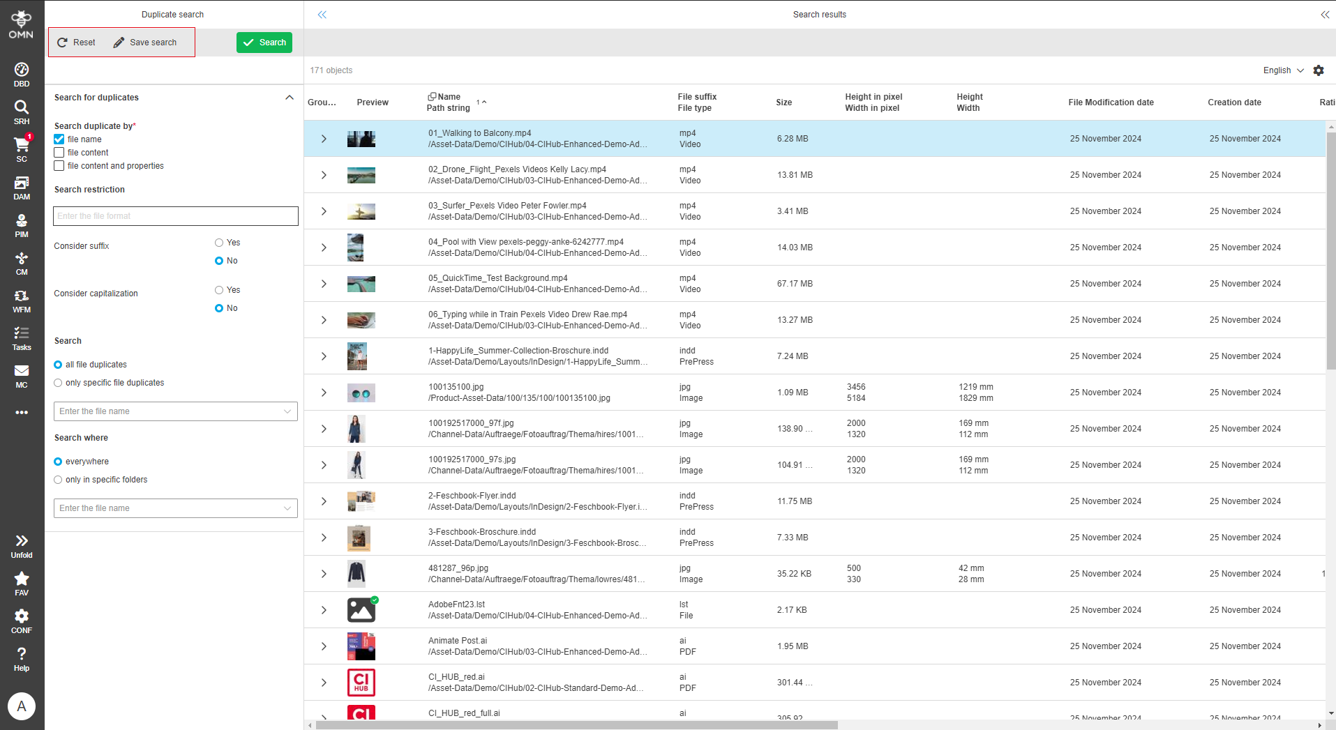Enable the file content checkbox
This screenshot has height=730, width=1336.
point(59,152)
